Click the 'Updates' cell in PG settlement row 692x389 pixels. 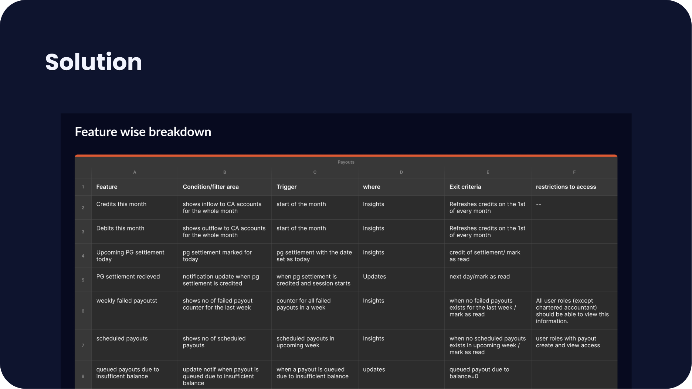(401, 280)
